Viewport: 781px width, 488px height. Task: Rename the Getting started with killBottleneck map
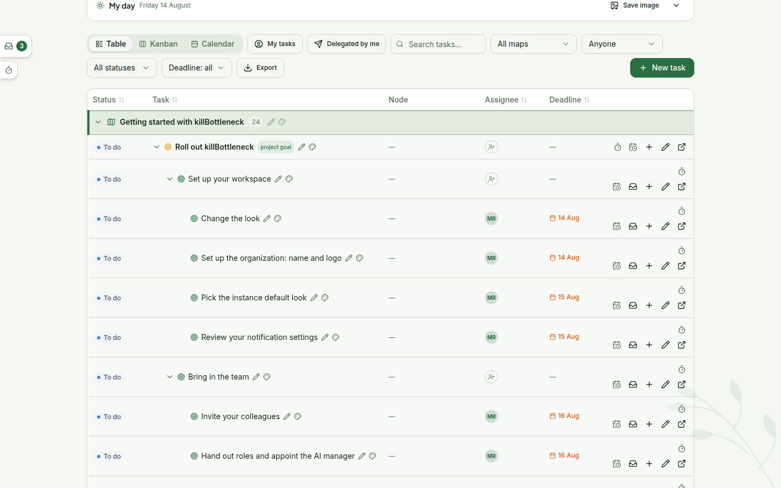[271, 122]
